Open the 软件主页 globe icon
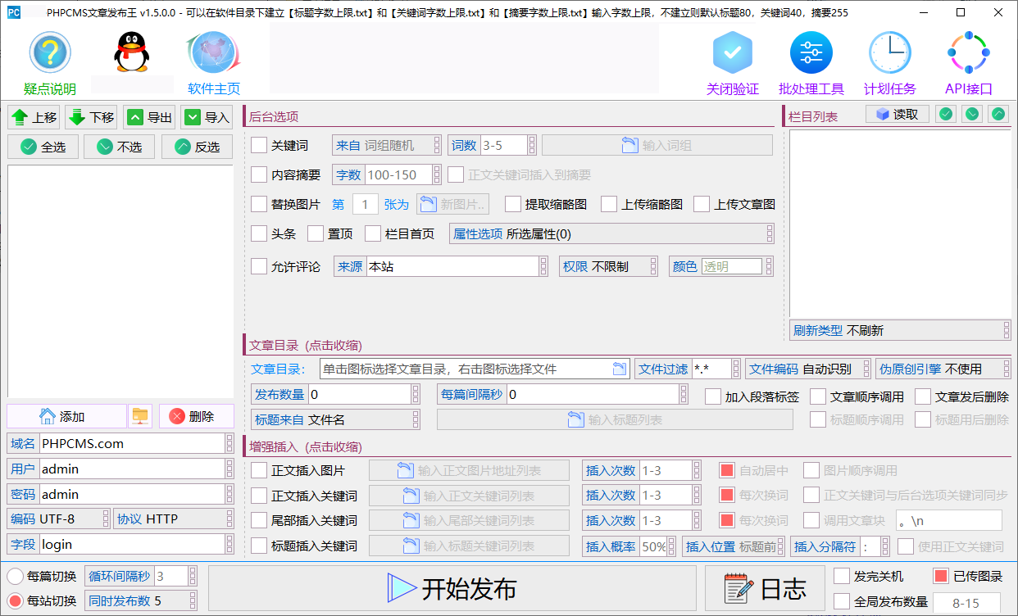This screenshot has height=616, width=1018. [x=213, y=53]
